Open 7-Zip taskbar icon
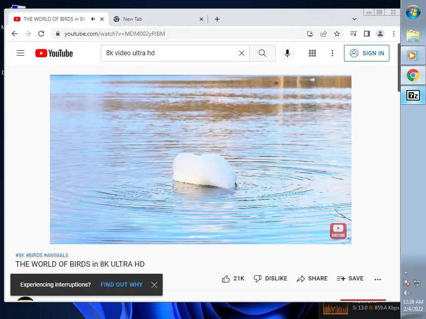 click(413, 95)
